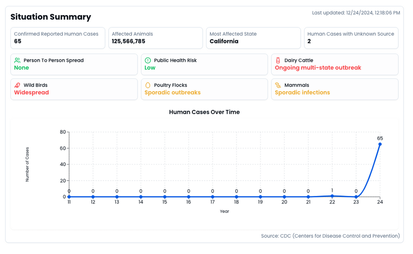The image size is (413, 254).
Task: Click the Person To Person Spread people icon
Action: click(17, 60)
